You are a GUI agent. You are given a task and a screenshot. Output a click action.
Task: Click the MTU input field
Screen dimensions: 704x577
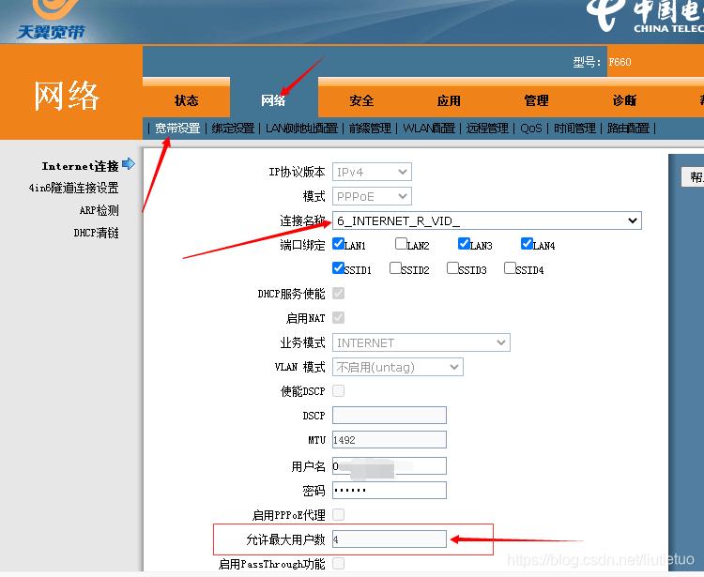390,439
